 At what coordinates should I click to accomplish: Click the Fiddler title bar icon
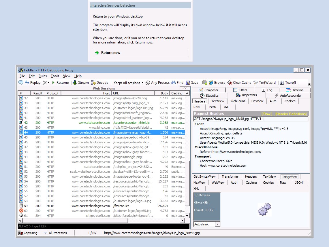click(x=20, y=70)
